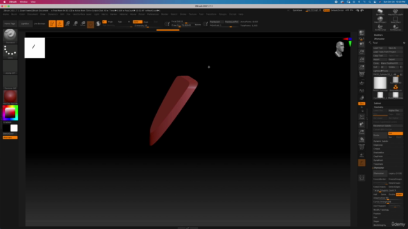Click the Move view icon in right shelf
The image size is (408, 229).
point(361,125)
